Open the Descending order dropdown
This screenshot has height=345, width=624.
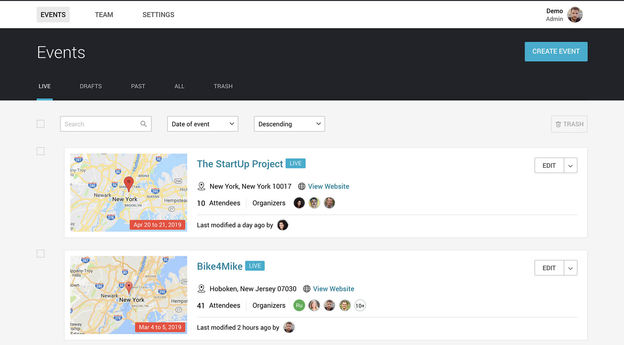pyautogui.click(x=289, y=124)
